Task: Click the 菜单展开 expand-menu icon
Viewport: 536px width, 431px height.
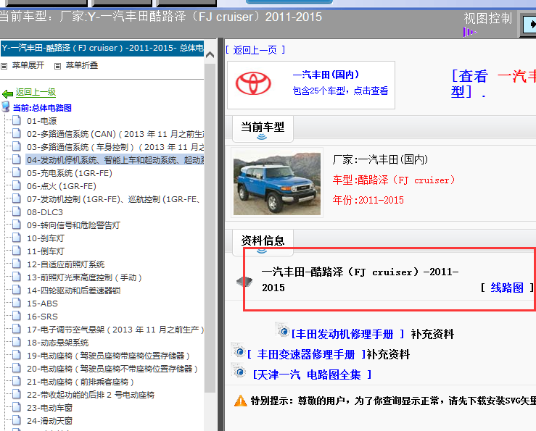Action: coord(4,66)
